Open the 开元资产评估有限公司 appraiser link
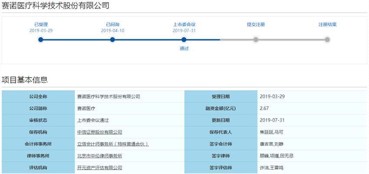This screenshot has height=174, width=369. (x=100, y=168)
